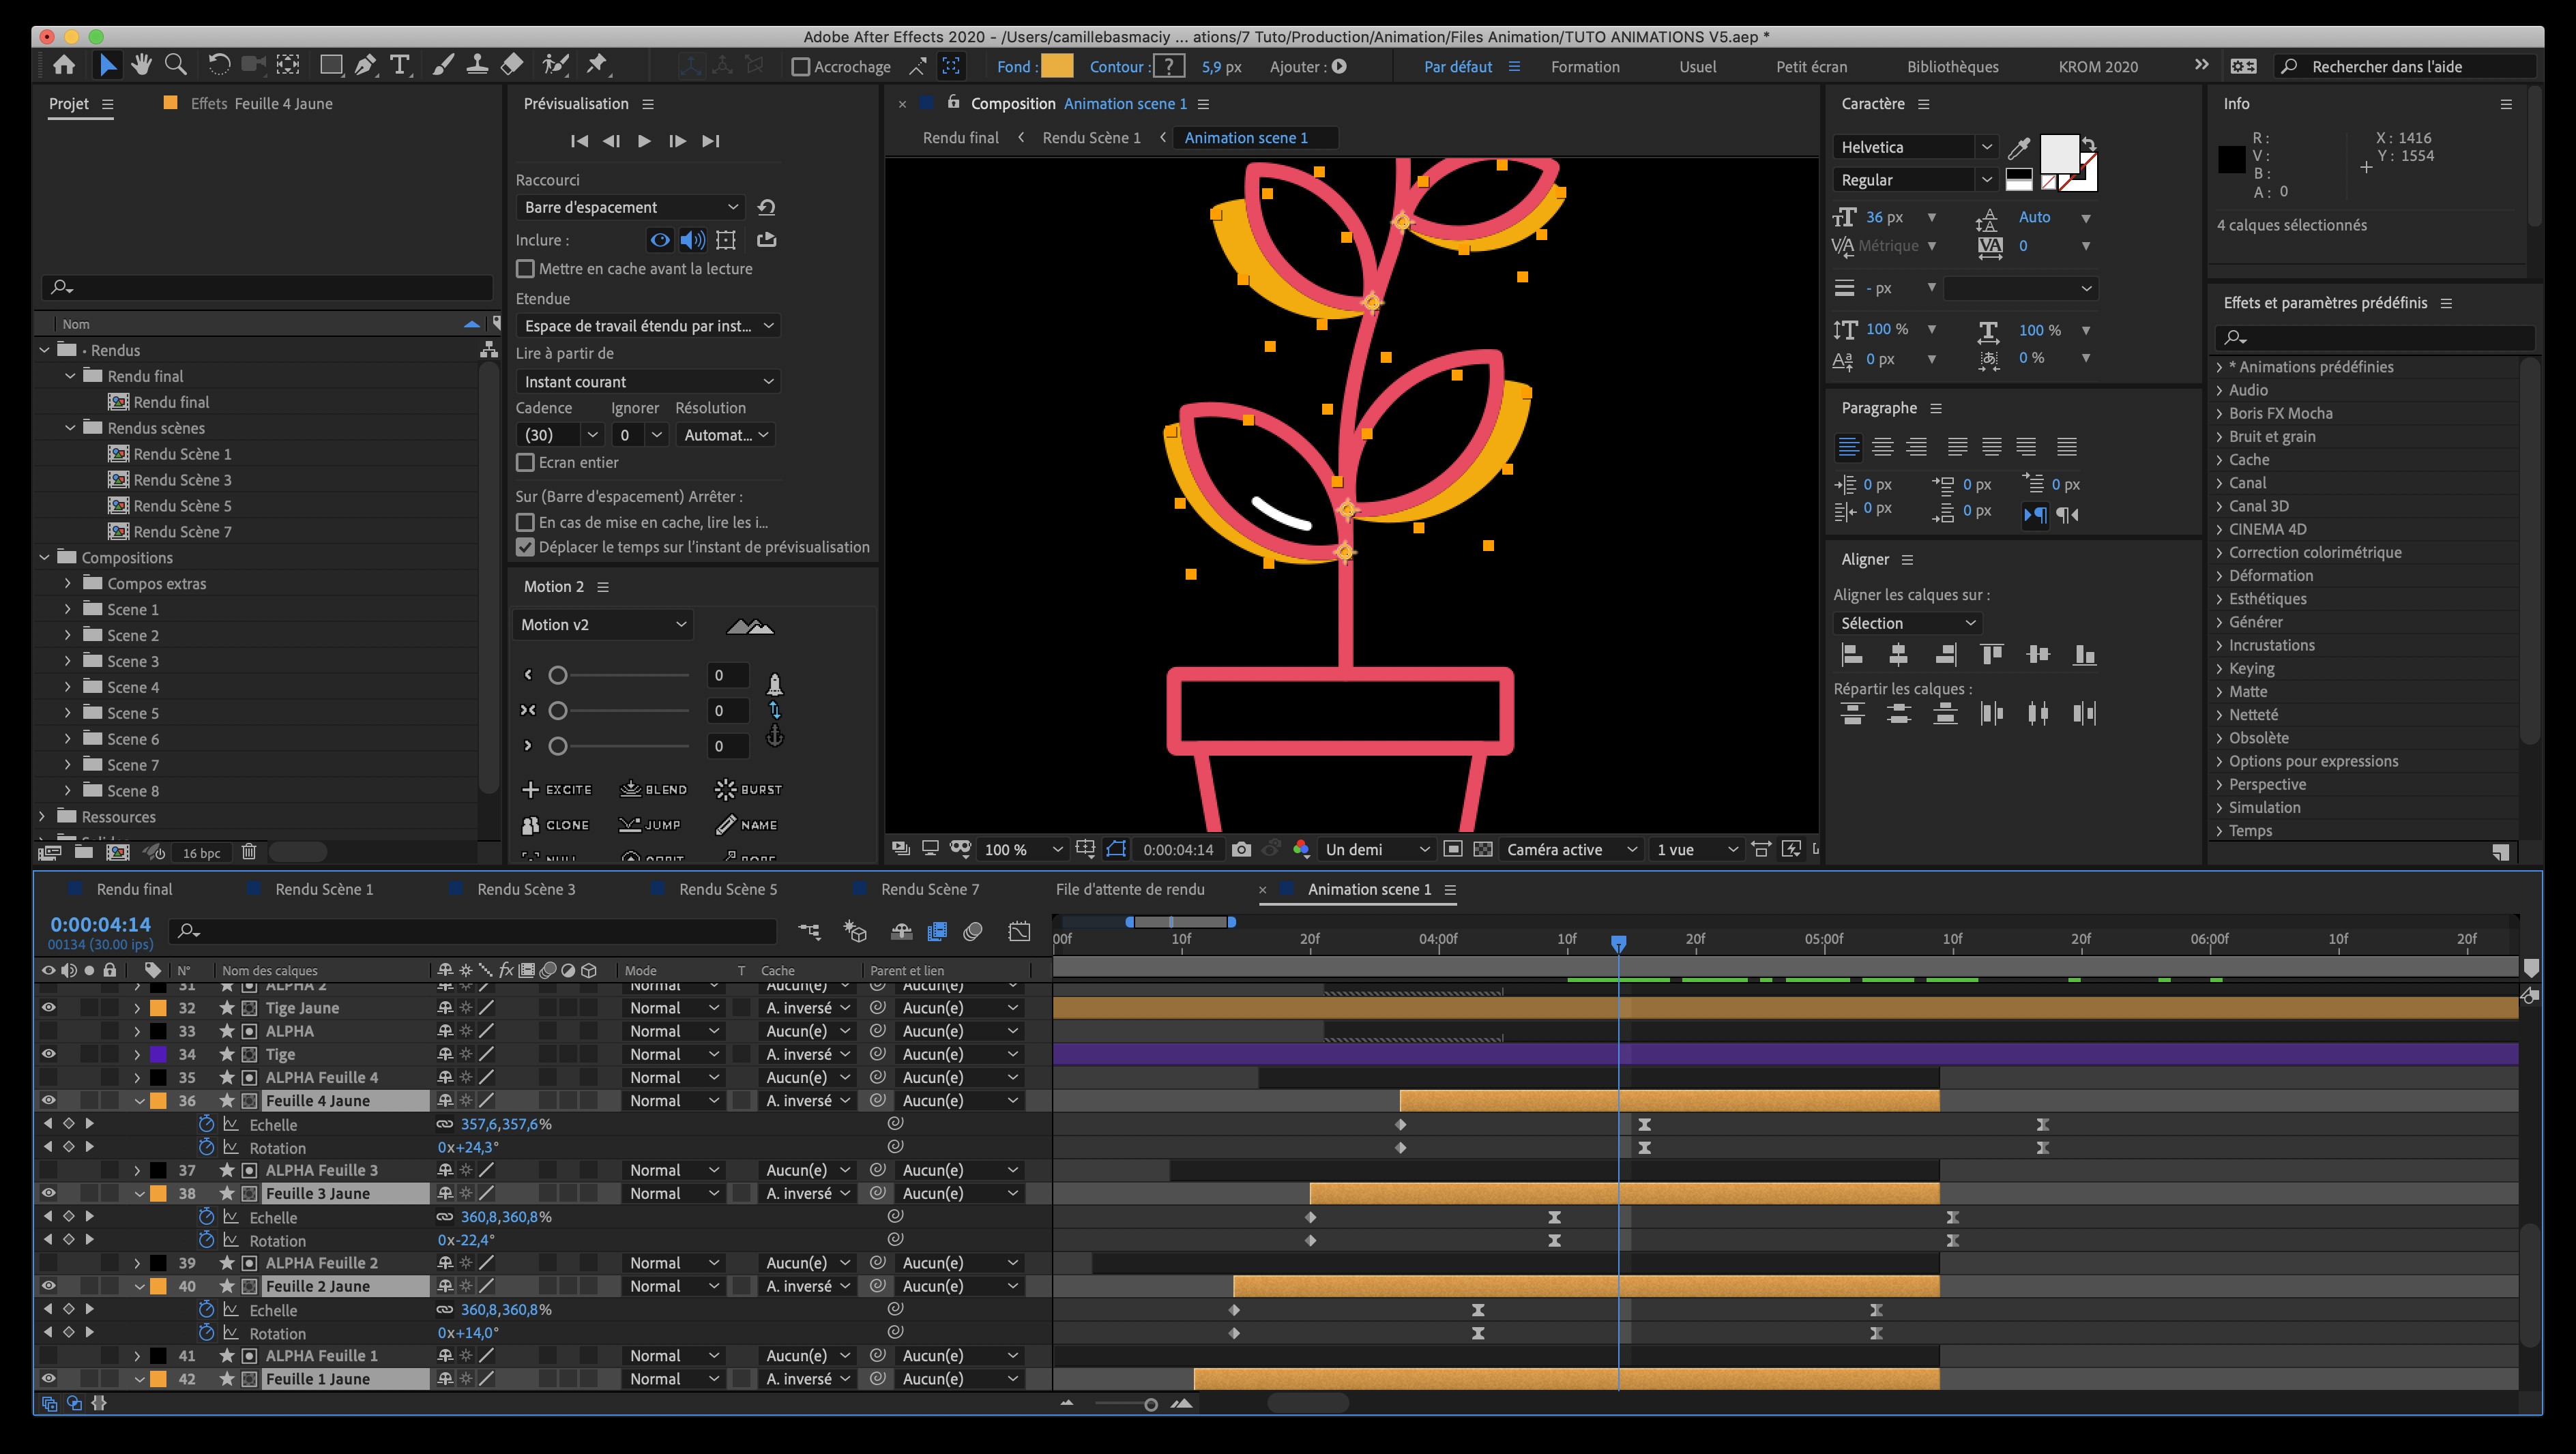Select the Eraser tool
Viewport: 2576px width, 1454px height.
511,66
